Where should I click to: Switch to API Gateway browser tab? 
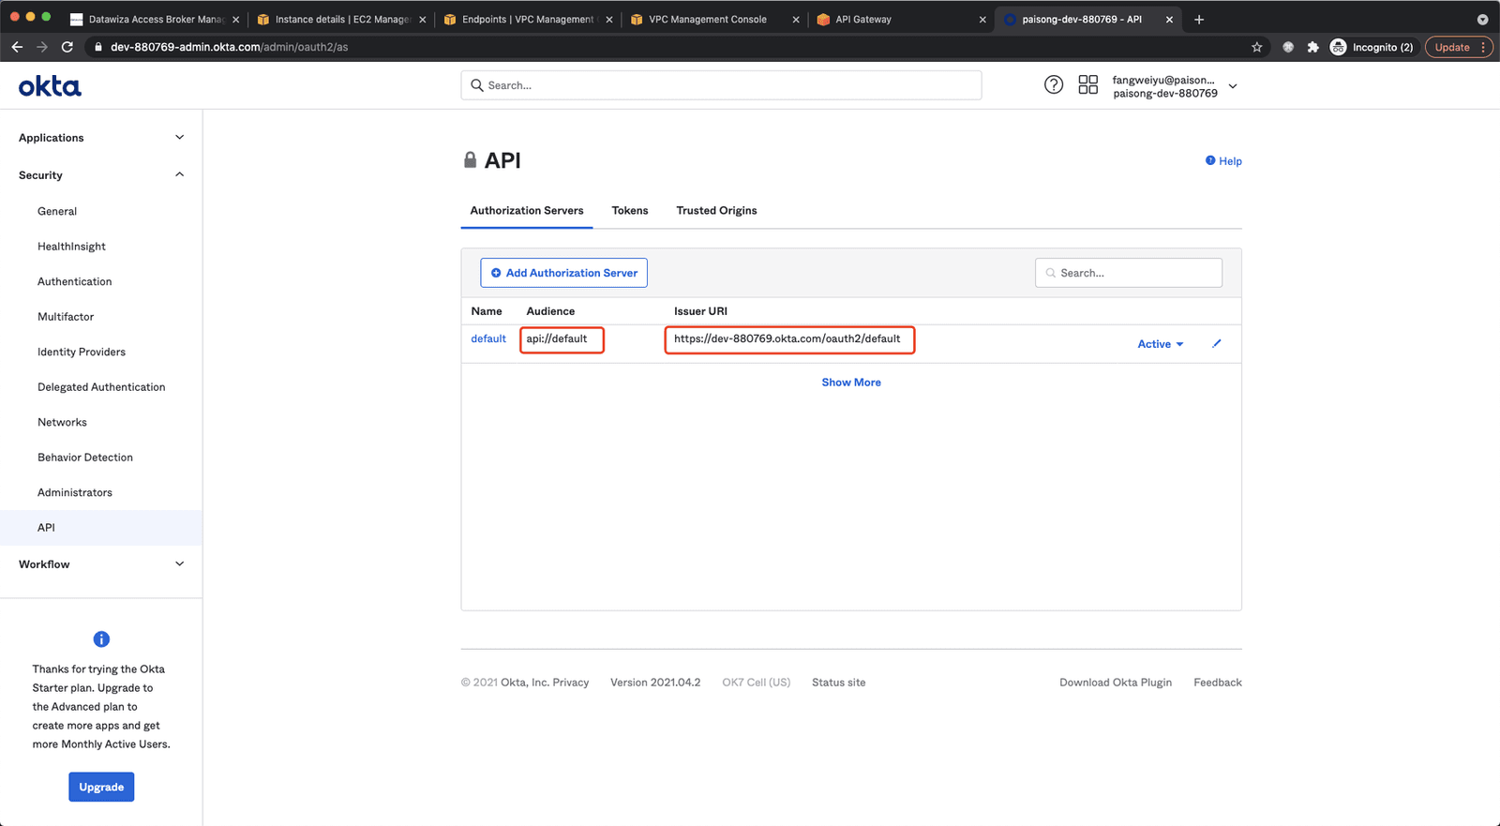click(900, 19)
